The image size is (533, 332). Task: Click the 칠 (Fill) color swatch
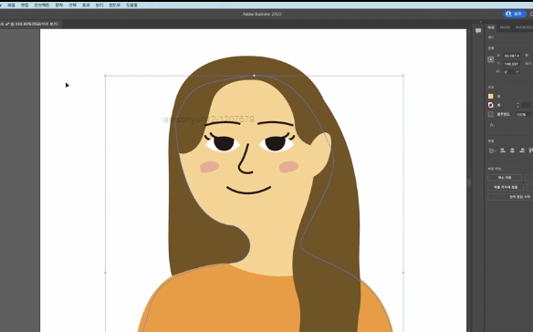pyautogui.click(x=490, y=96)
